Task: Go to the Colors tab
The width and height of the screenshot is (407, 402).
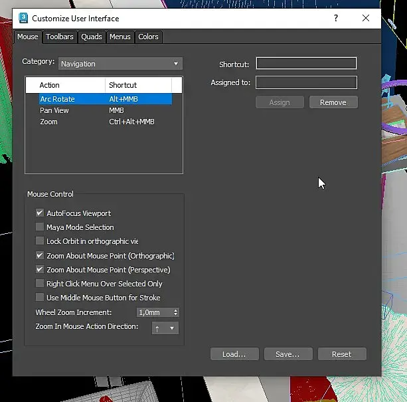Action: pyautogui.click(x=148, y=37)
